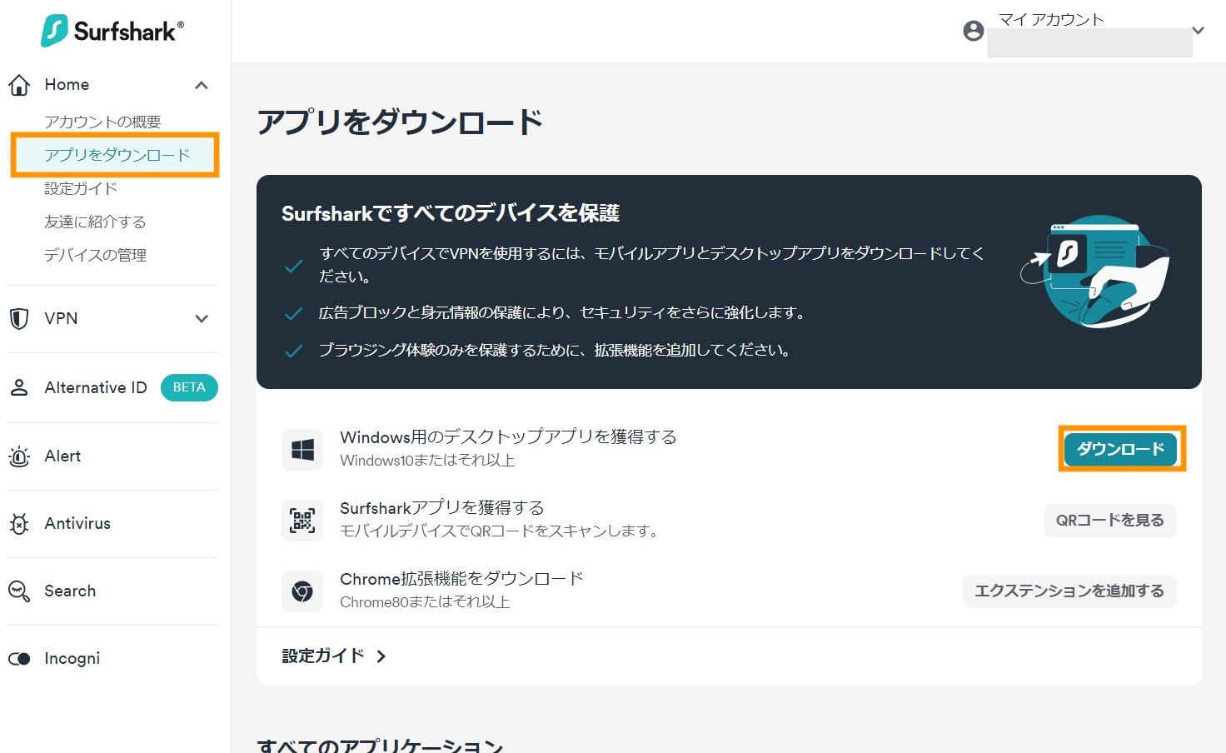Click the QRコードを見る button
Viewport: 1226px width, 753px height.
coord(1110,521)
